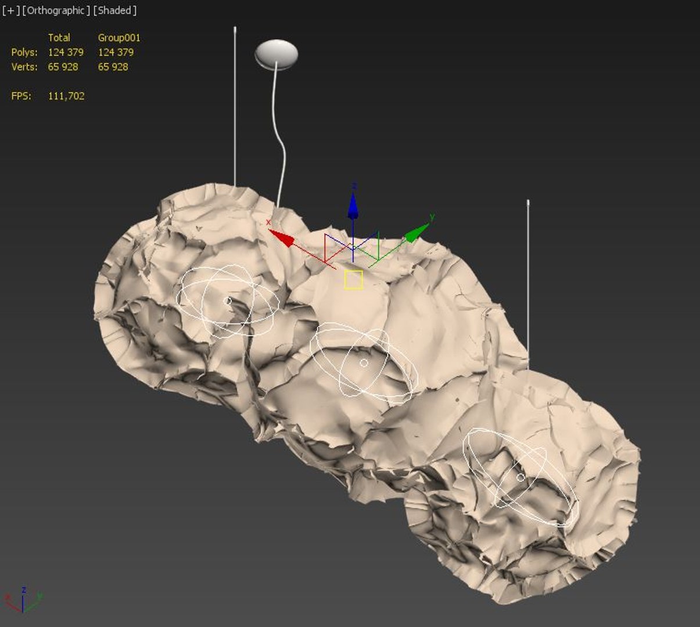
Task: Click the red X axis arrow of the gizmo
Action: pyautogui.click(x=282, y=237)
